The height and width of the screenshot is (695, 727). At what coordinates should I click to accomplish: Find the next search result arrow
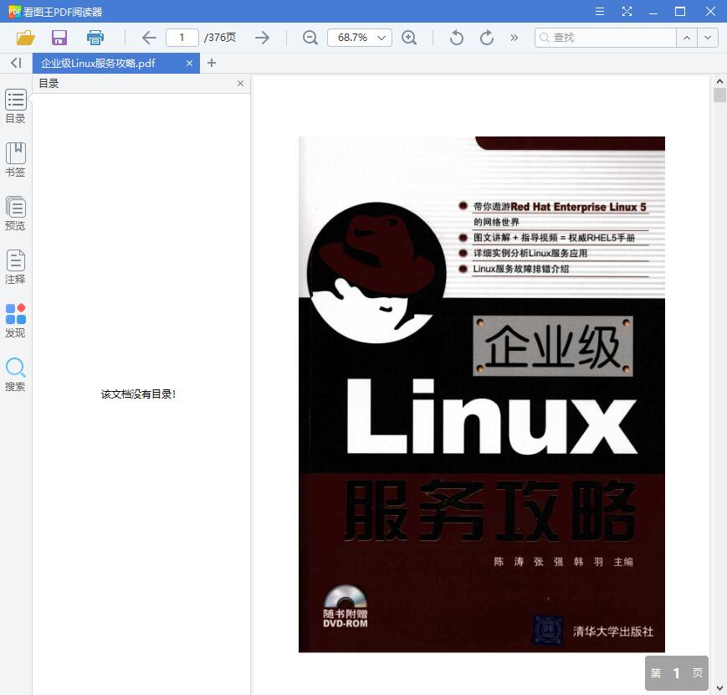[708, 38]
